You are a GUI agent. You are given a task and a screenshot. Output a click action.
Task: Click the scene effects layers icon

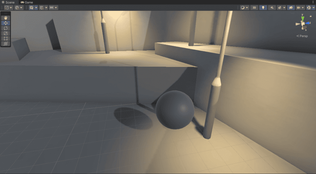coord(280,8)
